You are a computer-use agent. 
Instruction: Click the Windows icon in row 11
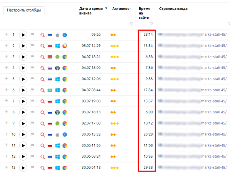click(x=58, y=146)
